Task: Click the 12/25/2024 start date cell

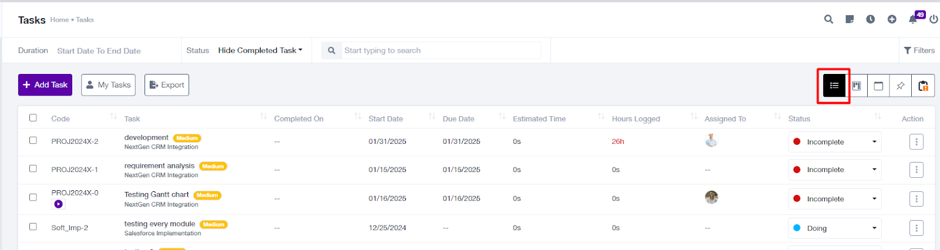Action: click(387, 228)
